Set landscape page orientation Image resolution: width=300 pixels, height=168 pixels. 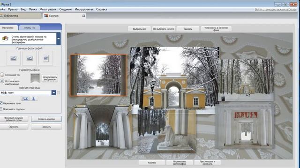(25, 98)
